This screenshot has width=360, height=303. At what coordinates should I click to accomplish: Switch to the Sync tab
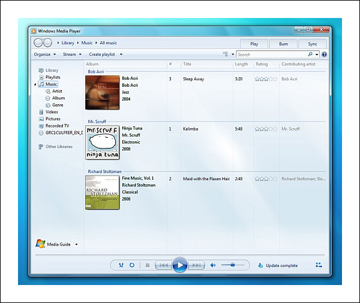click(x=313, y=44)
